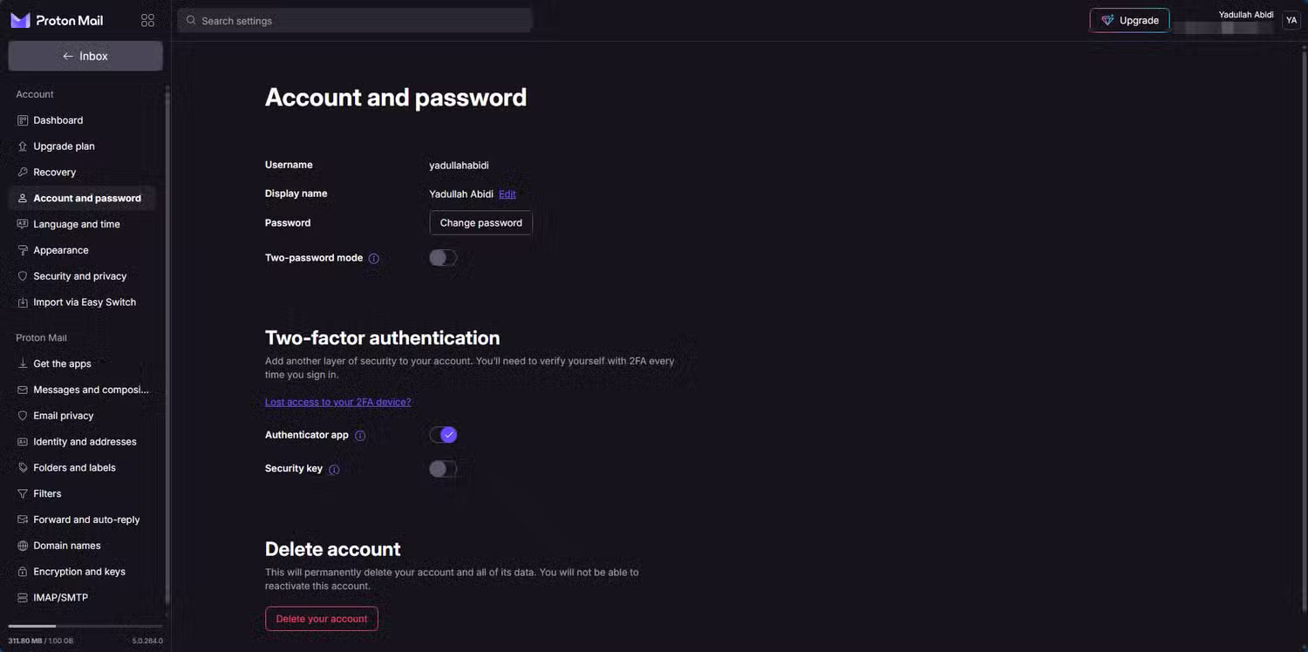The height and width of the screenshot is (652, 1308).
Task: Click the Security key info icon
Action: pyautogui.click(x=334, y=470)
